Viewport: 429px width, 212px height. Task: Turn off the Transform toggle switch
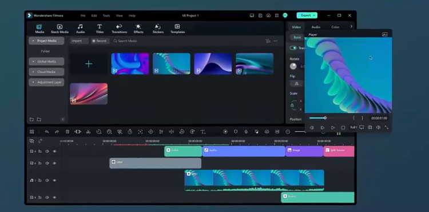coord(293,48)
